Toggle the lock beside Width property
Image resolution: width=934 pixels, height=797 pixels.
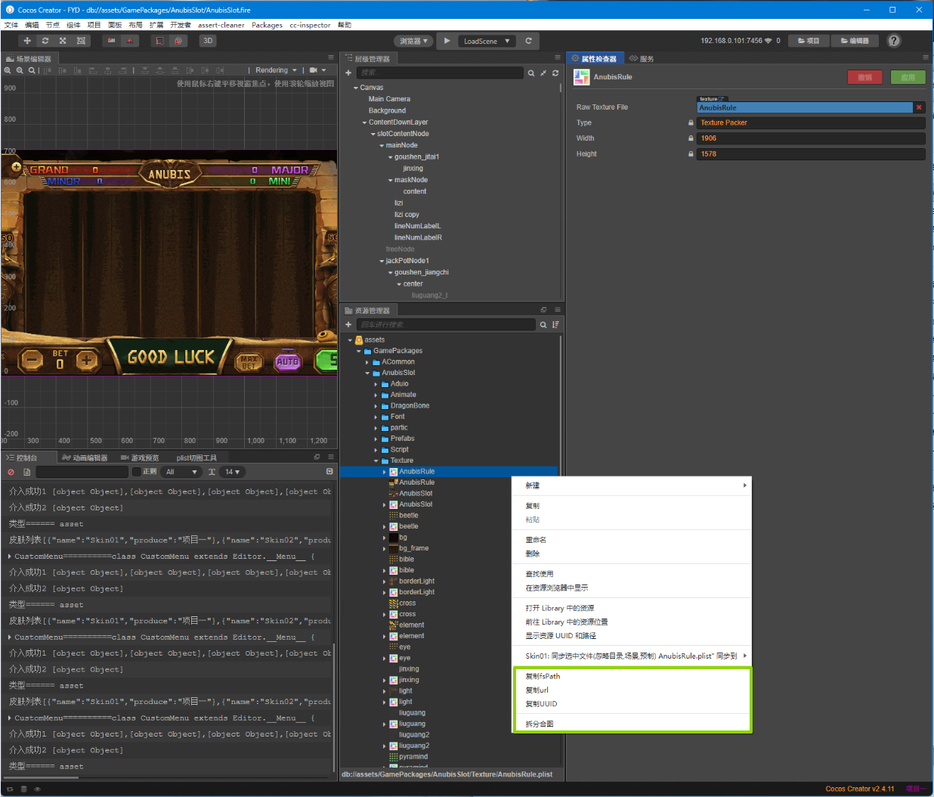pos(691,138)
